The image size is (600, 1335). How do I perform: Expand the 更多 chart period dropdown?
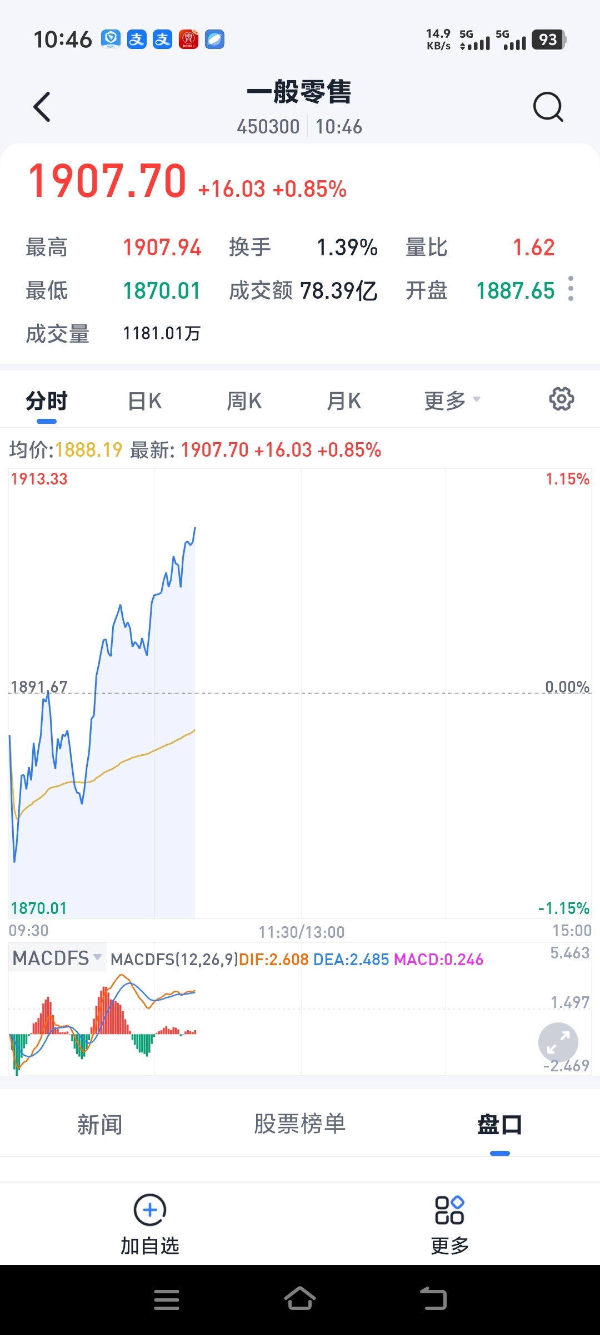[452, 400]
